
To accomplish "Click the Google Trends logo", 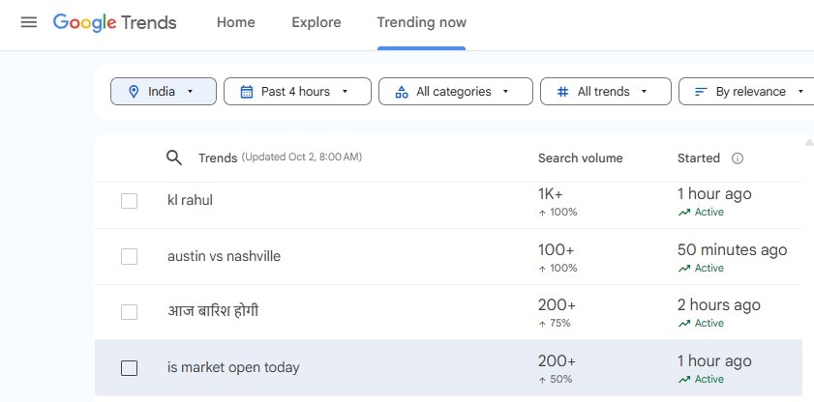I will [114, 22].
